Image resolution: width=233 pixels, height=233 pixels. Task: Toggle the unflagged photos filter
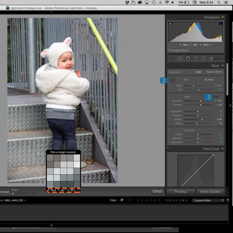pos(126,200)
